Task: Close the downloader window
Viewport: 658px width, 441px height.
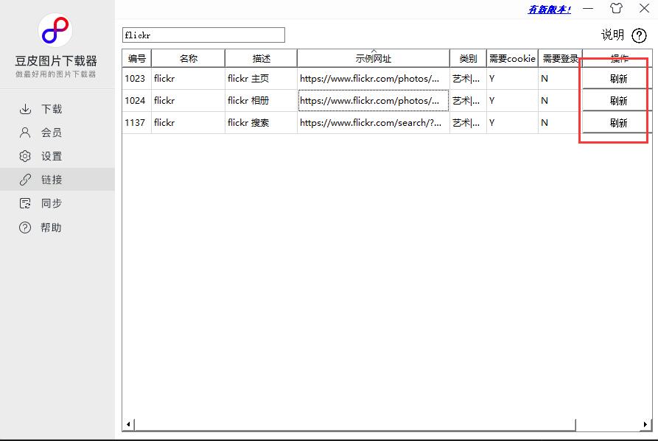Action: pos(644,8)
